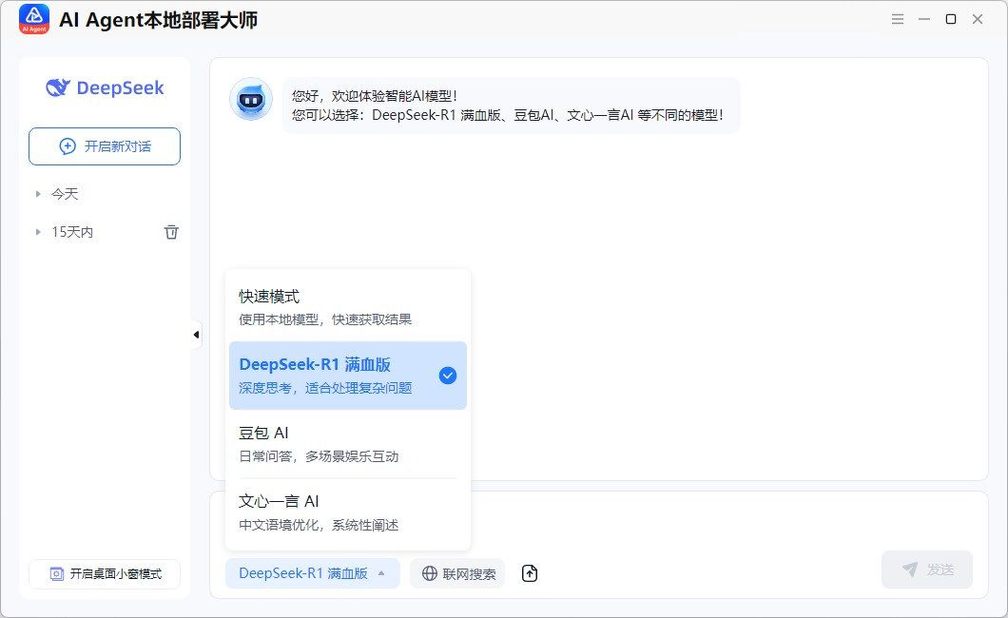1008x618 pixels.
Task: Click the DeepSeek whale logo
Action: click(58, 87)
